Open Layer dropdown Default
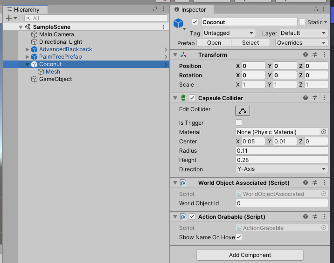 304,33
